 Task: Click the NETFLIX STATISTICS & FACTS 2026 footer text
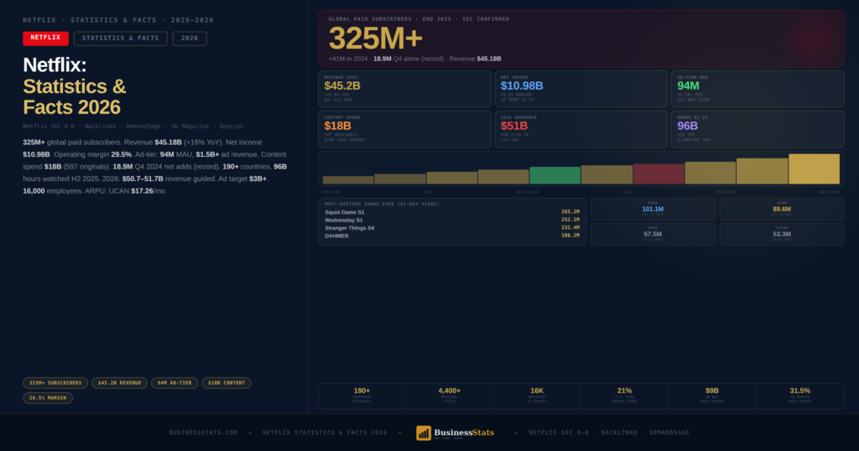325,433
